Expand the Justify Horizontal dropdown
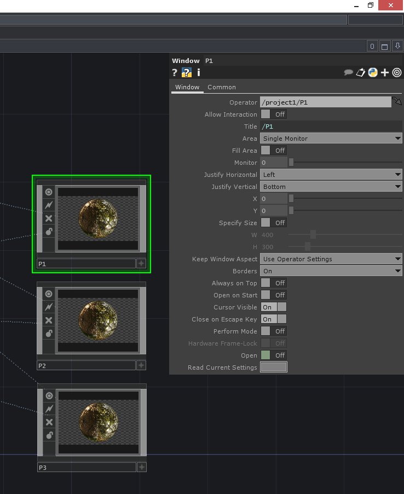Image resolution: width=404 pixels, height=494 pixels. click(331, 175)
